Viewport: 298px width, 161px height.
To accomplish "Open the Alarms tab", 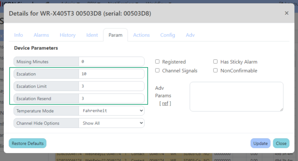I will point(41,35).
